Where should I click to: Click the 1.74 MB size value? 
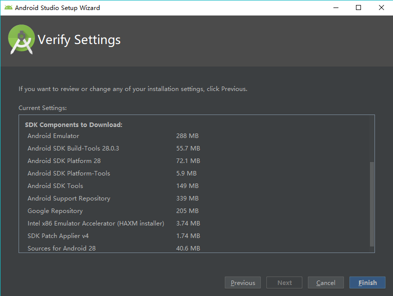coord(188,236)
